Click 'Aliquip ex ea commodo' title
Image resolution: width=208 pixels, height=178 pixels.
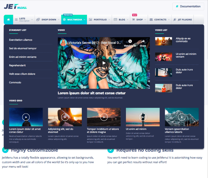pyautogui.click(x=183, y=40)
